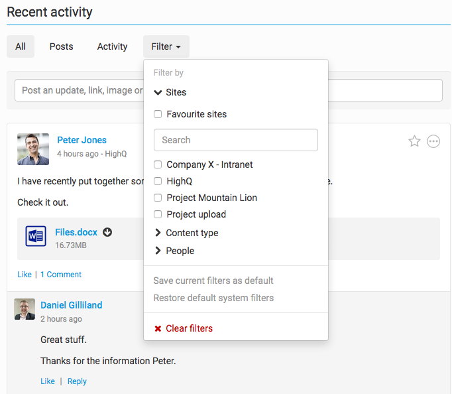Download Files.docx using the arrow icon
Image resolution: width=452 pixels, height=394 pixels.
point(107,232)
